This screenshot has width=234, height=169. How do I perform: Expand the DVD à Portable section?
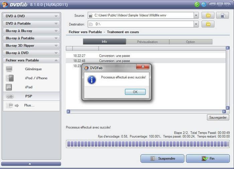pyautogui.click(x=31, y=23)
